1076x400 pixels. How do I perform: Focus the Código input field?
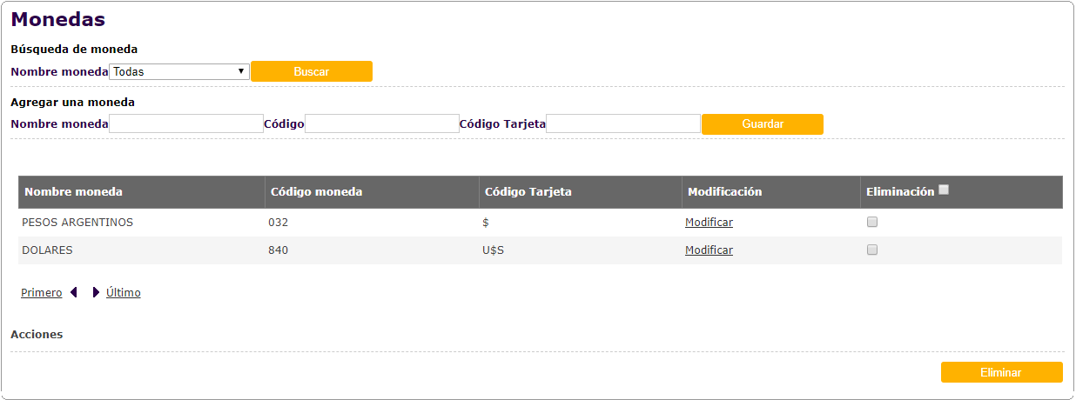point(382,124)
